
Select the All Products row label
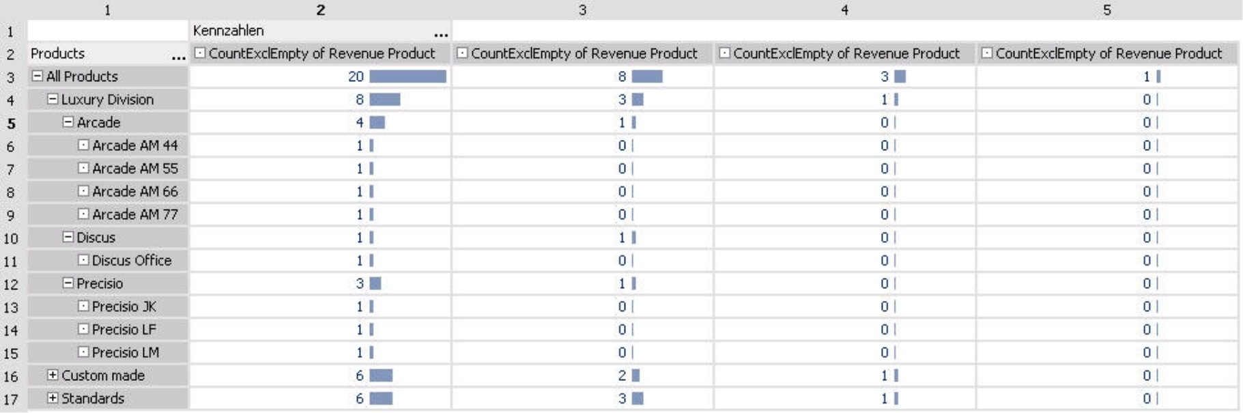pos(82,76)
